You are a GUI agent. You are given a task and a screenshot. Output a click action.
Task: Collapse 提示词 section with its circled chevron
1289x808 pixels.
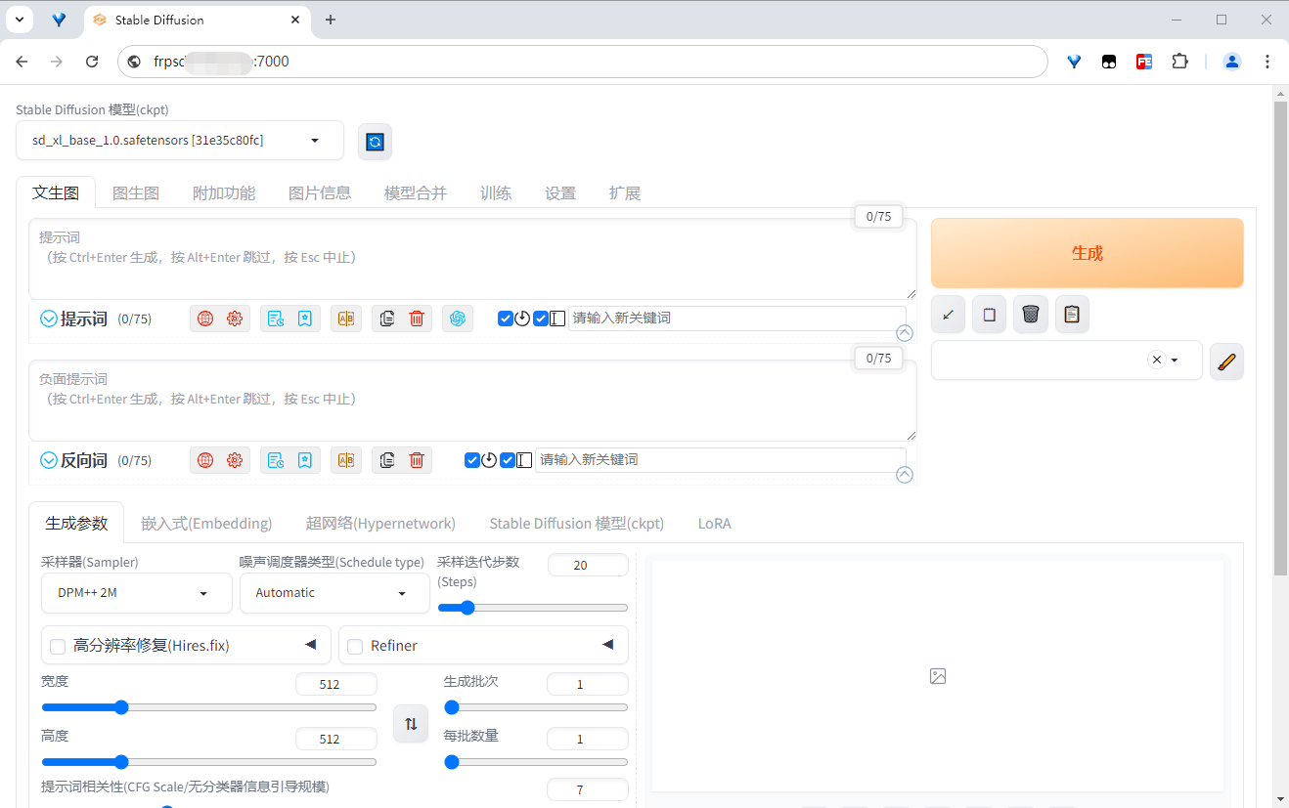[x=49, y=319]
